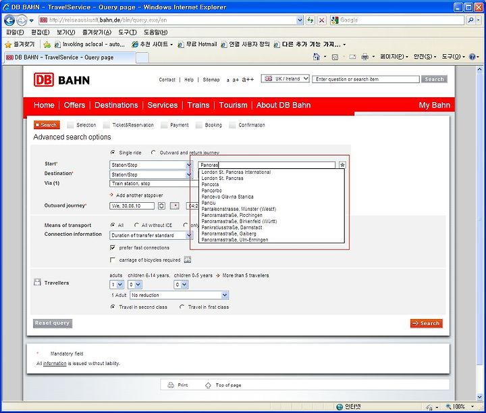Open Offers navigation menu
Screen dimensions: 486x413
tap(74, 105)
